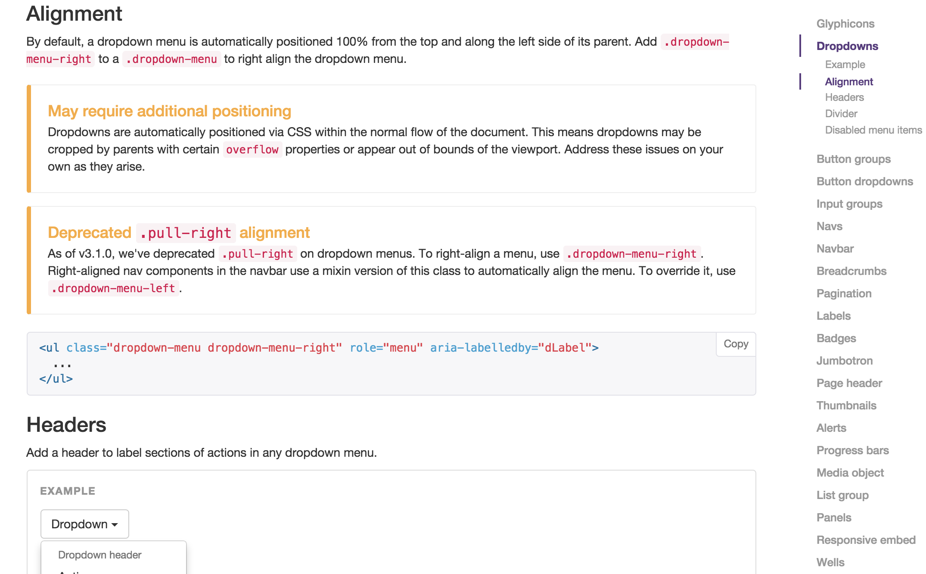This screenshot has width=926, height=574.
Task: Click the caret arrow on Dropdown button
Action: tap(115, 525)
